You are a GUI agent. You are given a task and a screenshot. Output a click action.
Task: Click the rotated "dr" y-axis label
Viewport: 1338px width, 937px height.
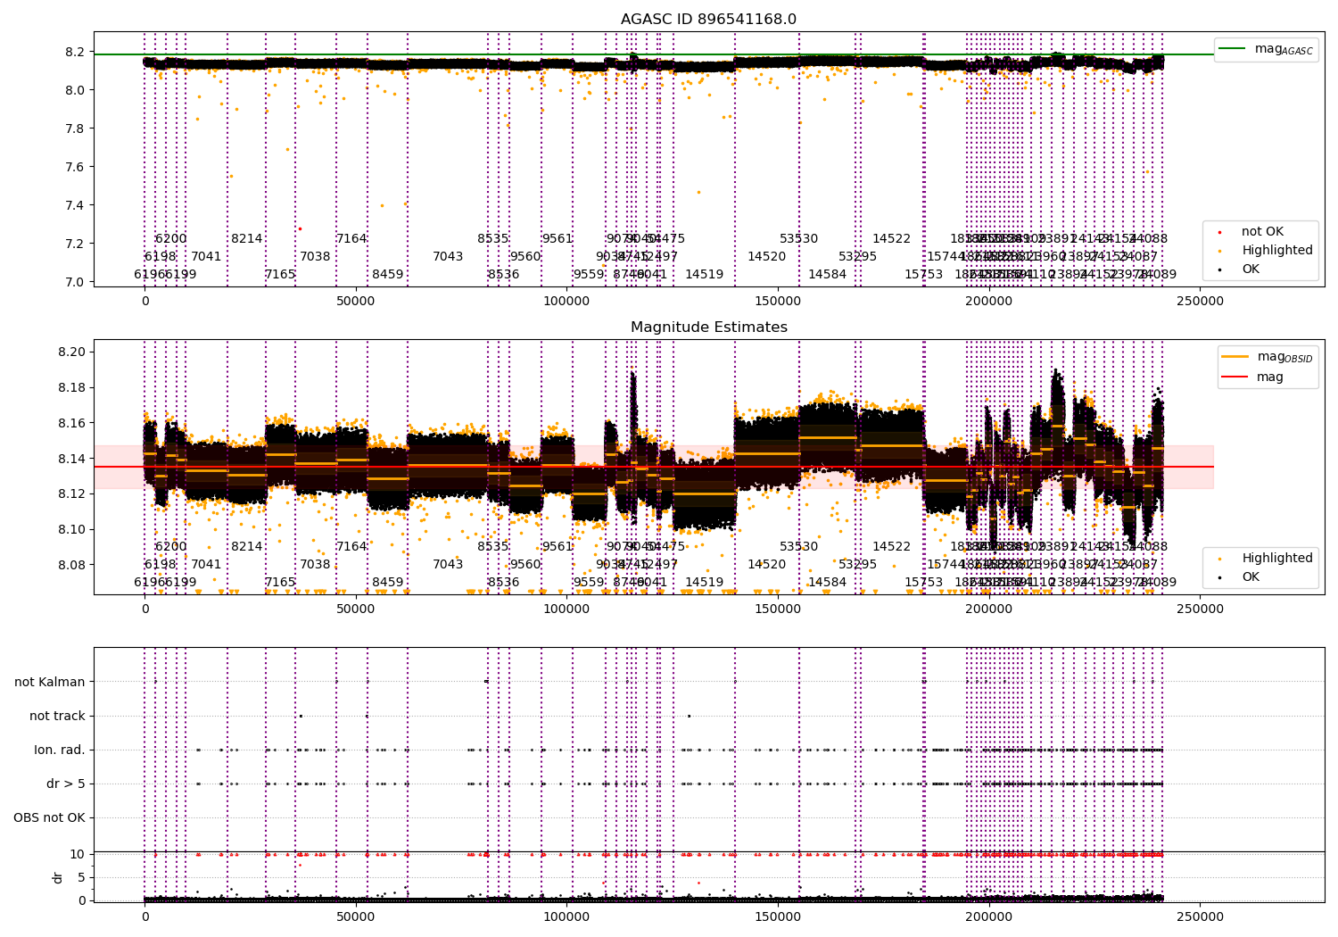[x=58, y=877]
